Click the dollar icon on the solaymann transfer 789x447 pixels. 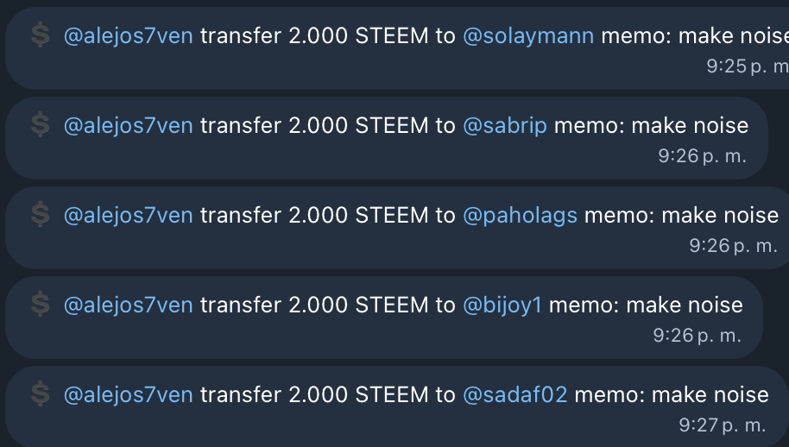coord(41,35)
